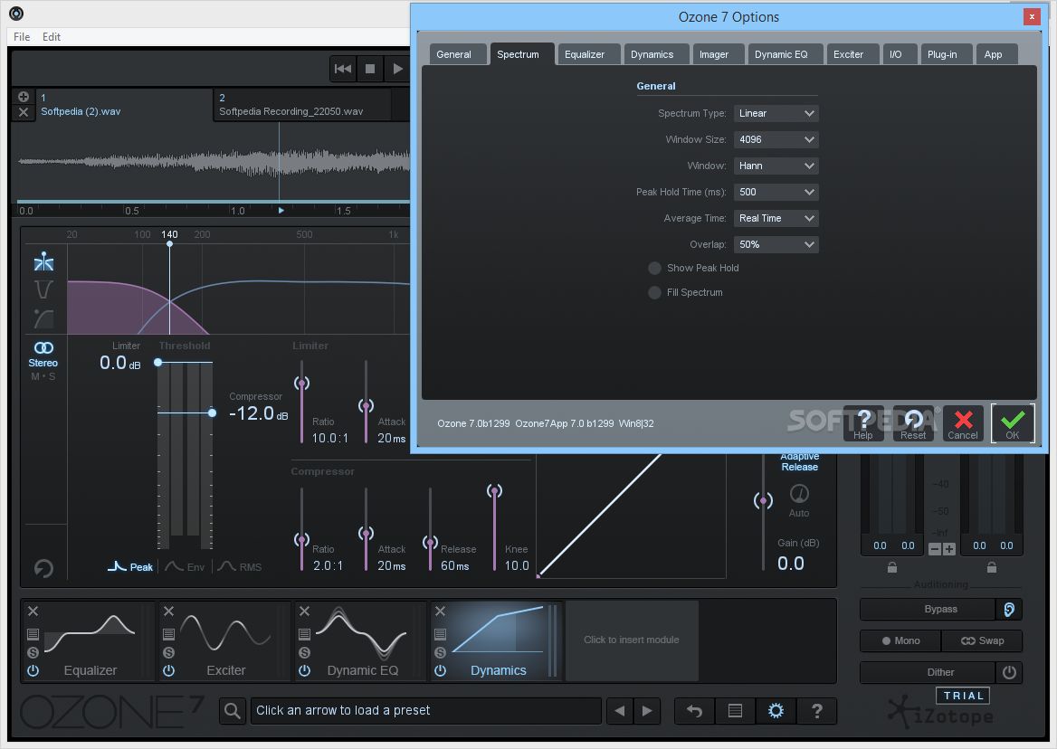
Task: Reset the Dynamics module with circular arrow
Action: click(x=43, y=568)
